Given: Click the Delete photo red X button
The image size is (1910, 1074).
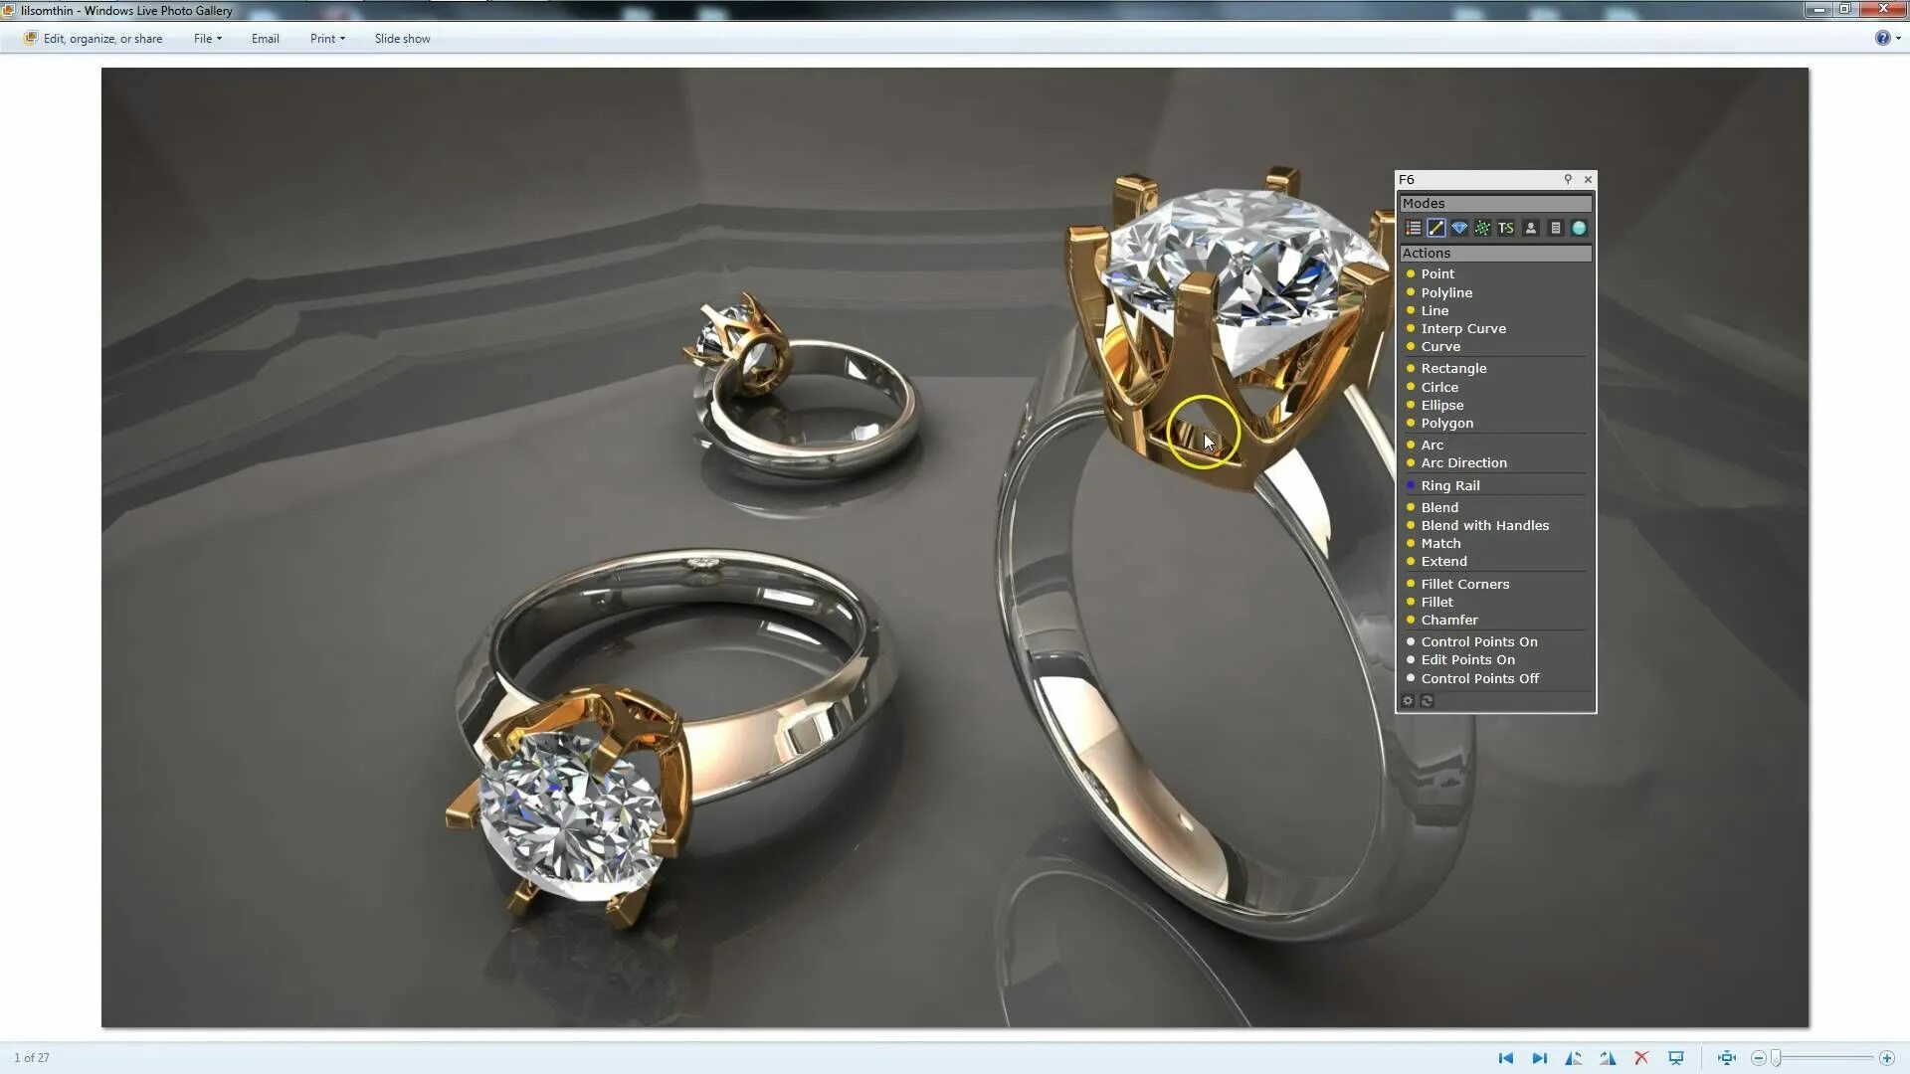Looking at the screenshot, I should click(x=1641, y=1057).
